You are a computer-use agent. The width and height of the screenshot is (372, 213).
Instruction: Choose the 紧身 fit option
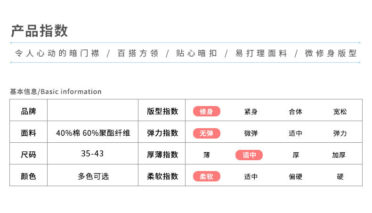[251, 112]
